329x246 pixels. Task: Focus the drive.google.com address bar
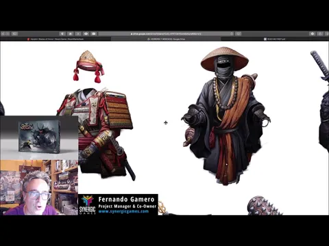[x=166, y=33]
